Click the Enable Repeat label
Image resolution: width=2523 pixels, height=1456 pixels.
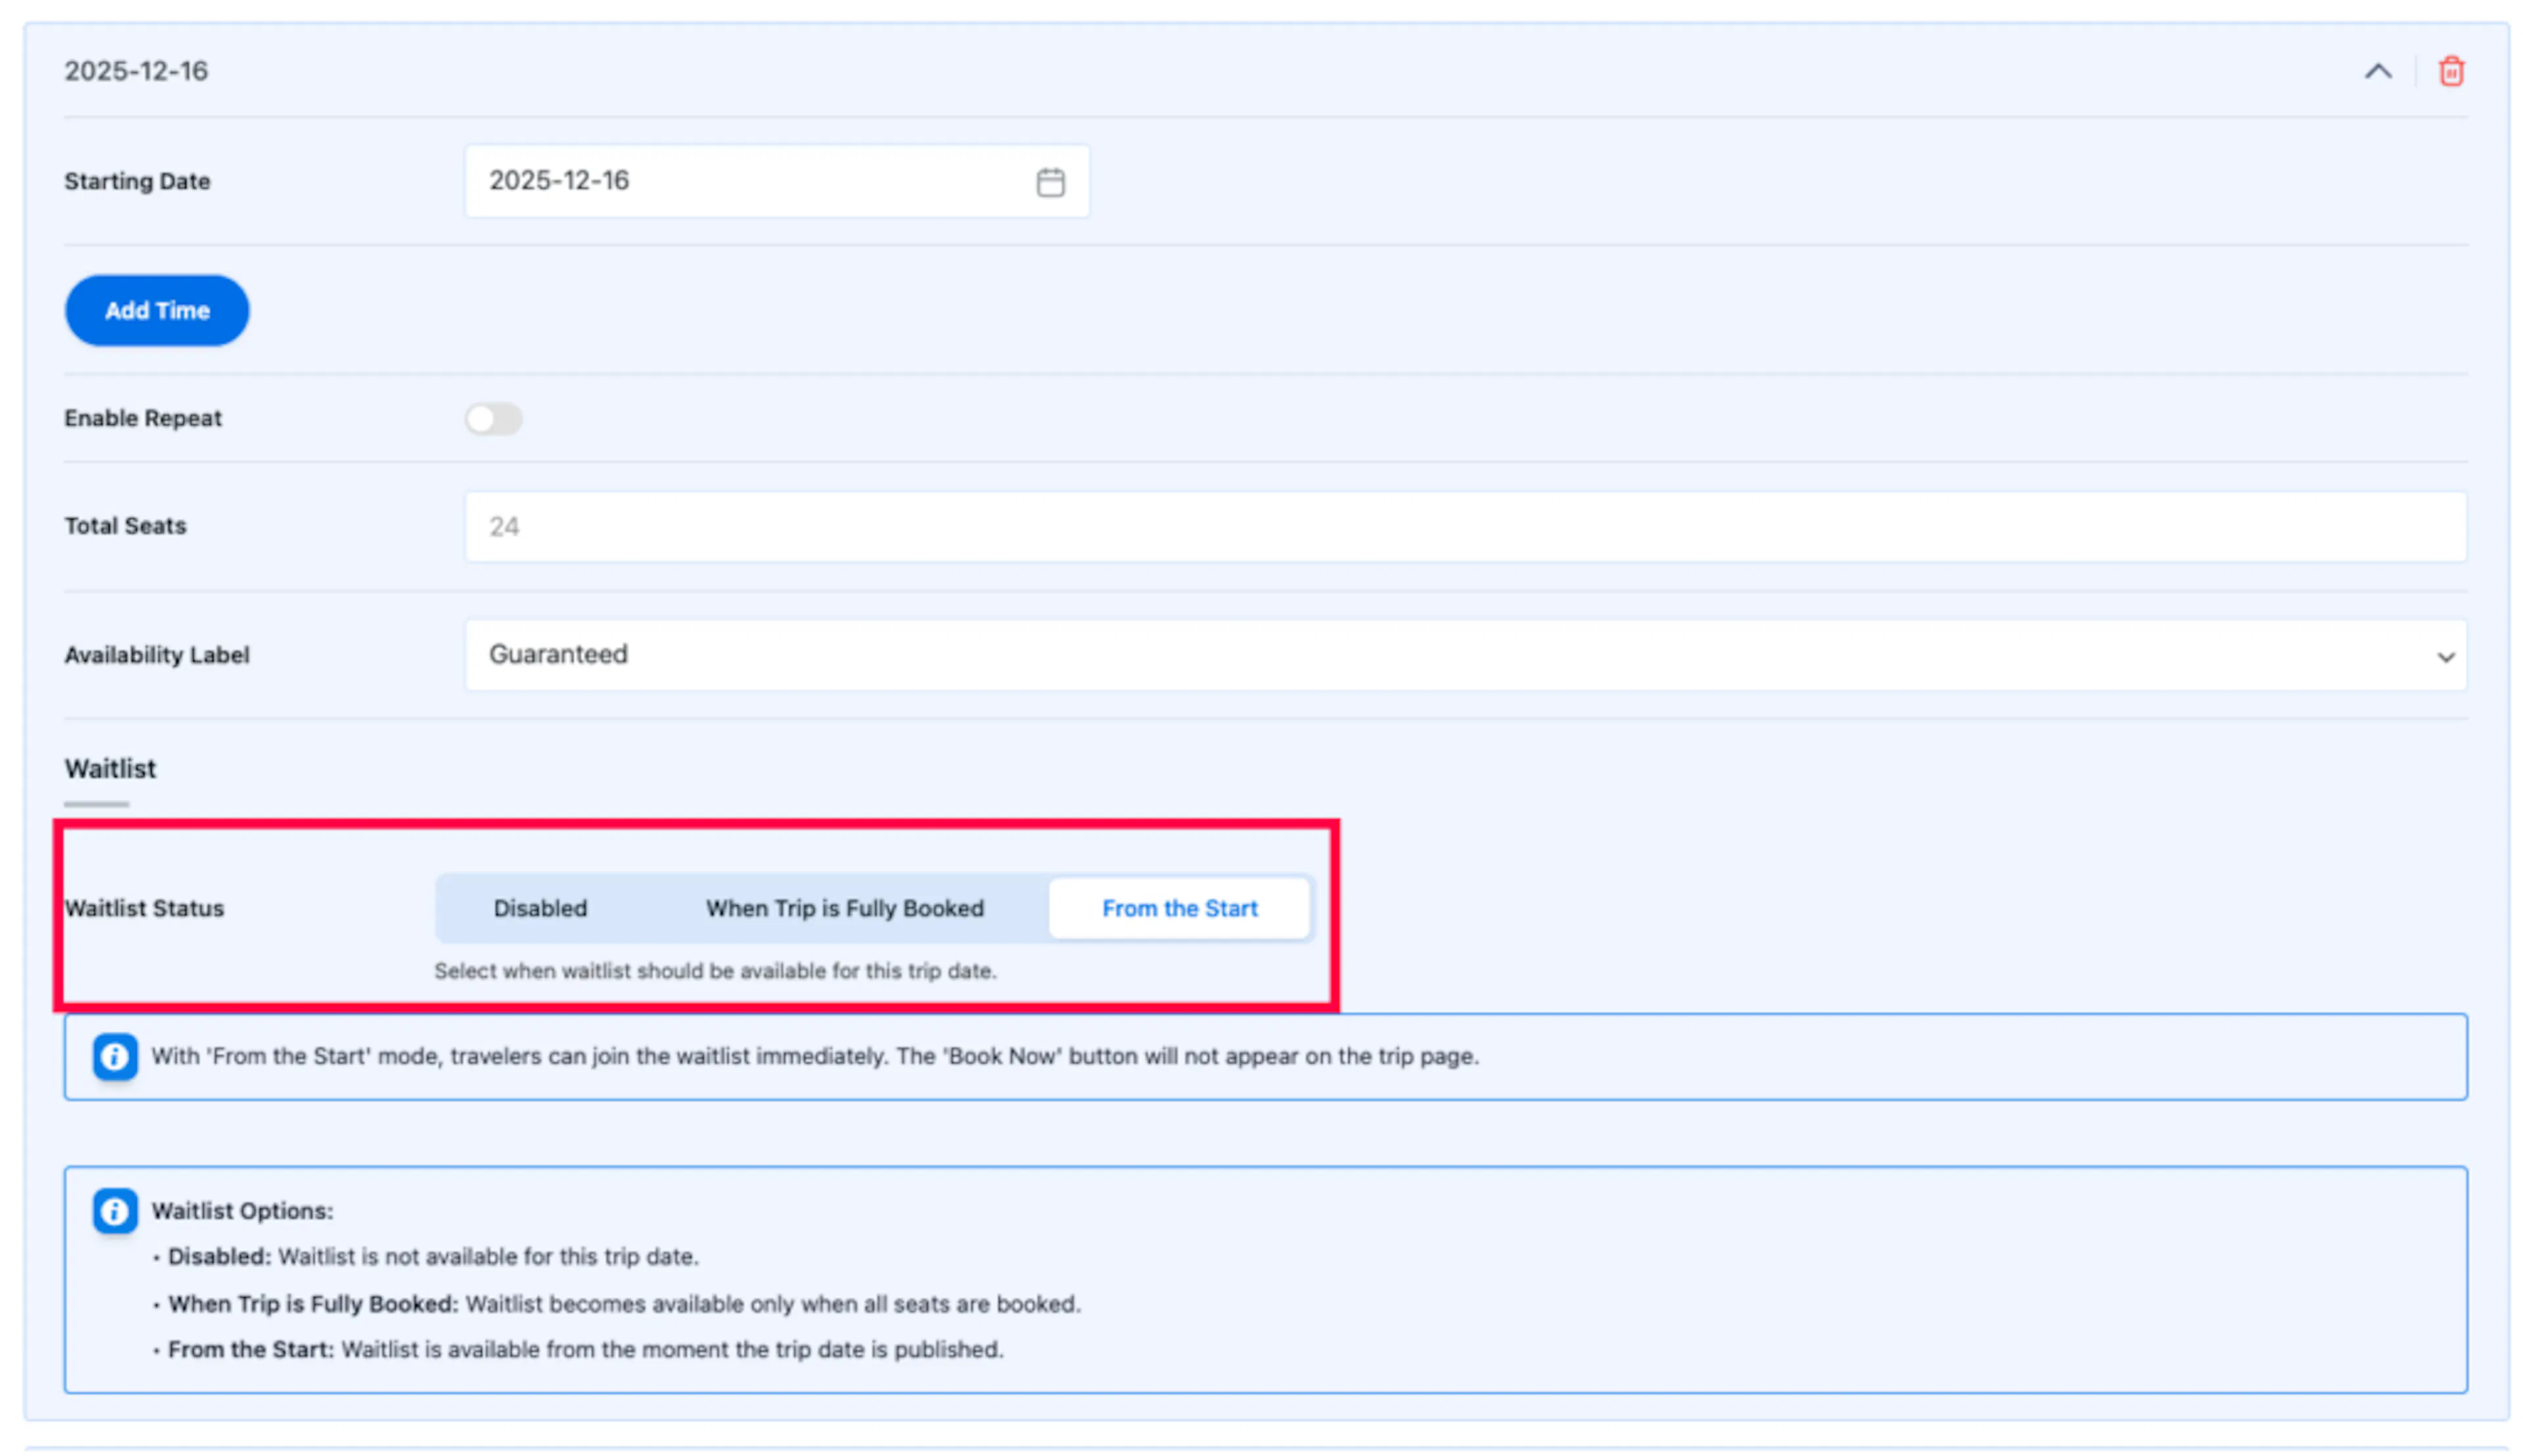pos(143,418)
